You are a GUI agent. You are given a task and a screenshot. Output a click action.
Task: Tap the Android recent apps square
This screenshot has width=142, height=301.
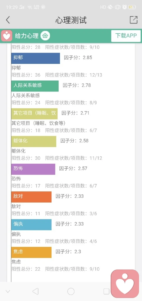(x=106, y=291)
